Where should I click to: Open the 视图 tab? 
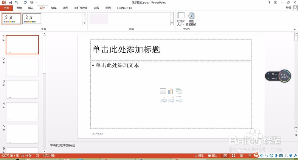coord(108,8)
